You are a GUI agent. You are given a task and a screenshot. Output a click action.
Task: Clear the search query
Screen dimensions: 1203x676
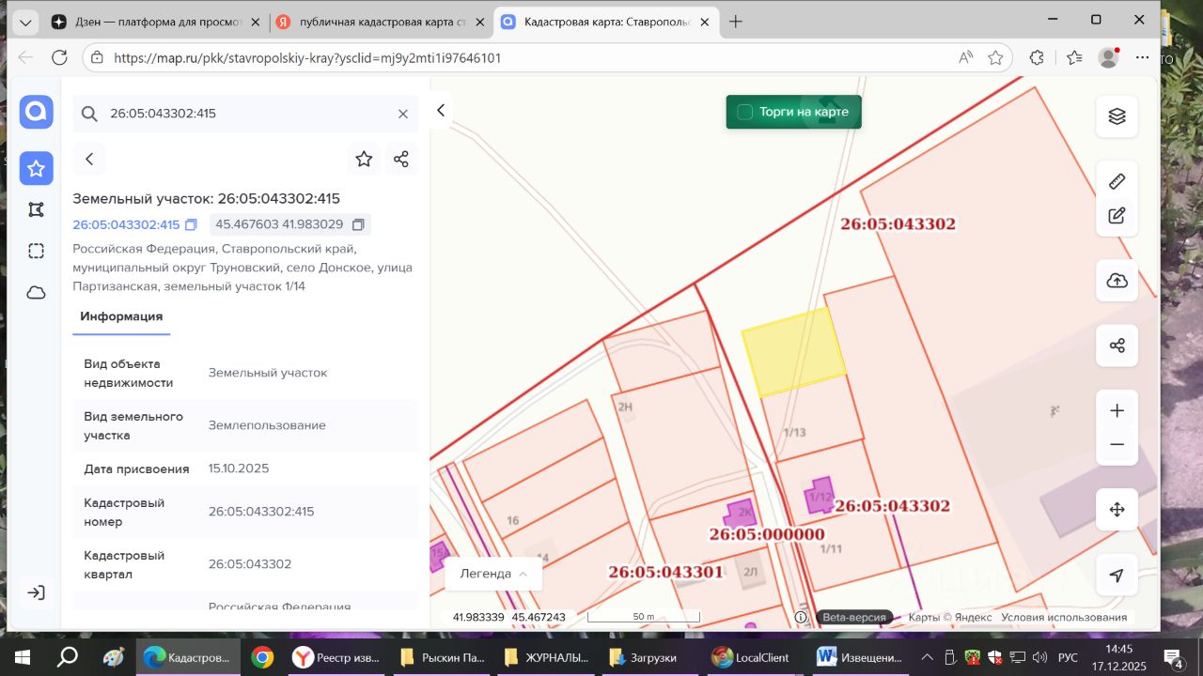pyautogui.click(x=403, y=114)
